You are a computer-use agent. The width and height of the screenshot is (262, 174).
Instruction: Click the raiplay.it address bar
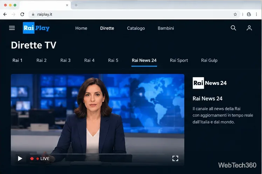pos(134,14)
